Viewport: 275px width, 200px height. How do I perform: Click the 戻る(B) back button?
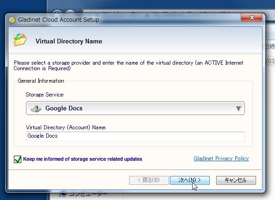(x=149, y=180)
